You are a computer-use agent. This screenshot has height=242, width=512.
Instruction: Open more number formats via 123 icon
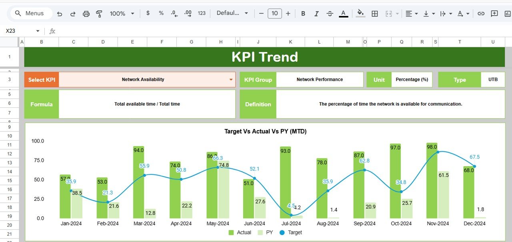pyautogui.click(x=202, y=13)
